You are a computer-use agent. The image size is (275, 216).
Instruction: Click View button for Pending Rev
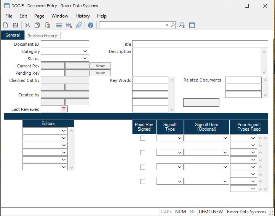coord(100,73)
